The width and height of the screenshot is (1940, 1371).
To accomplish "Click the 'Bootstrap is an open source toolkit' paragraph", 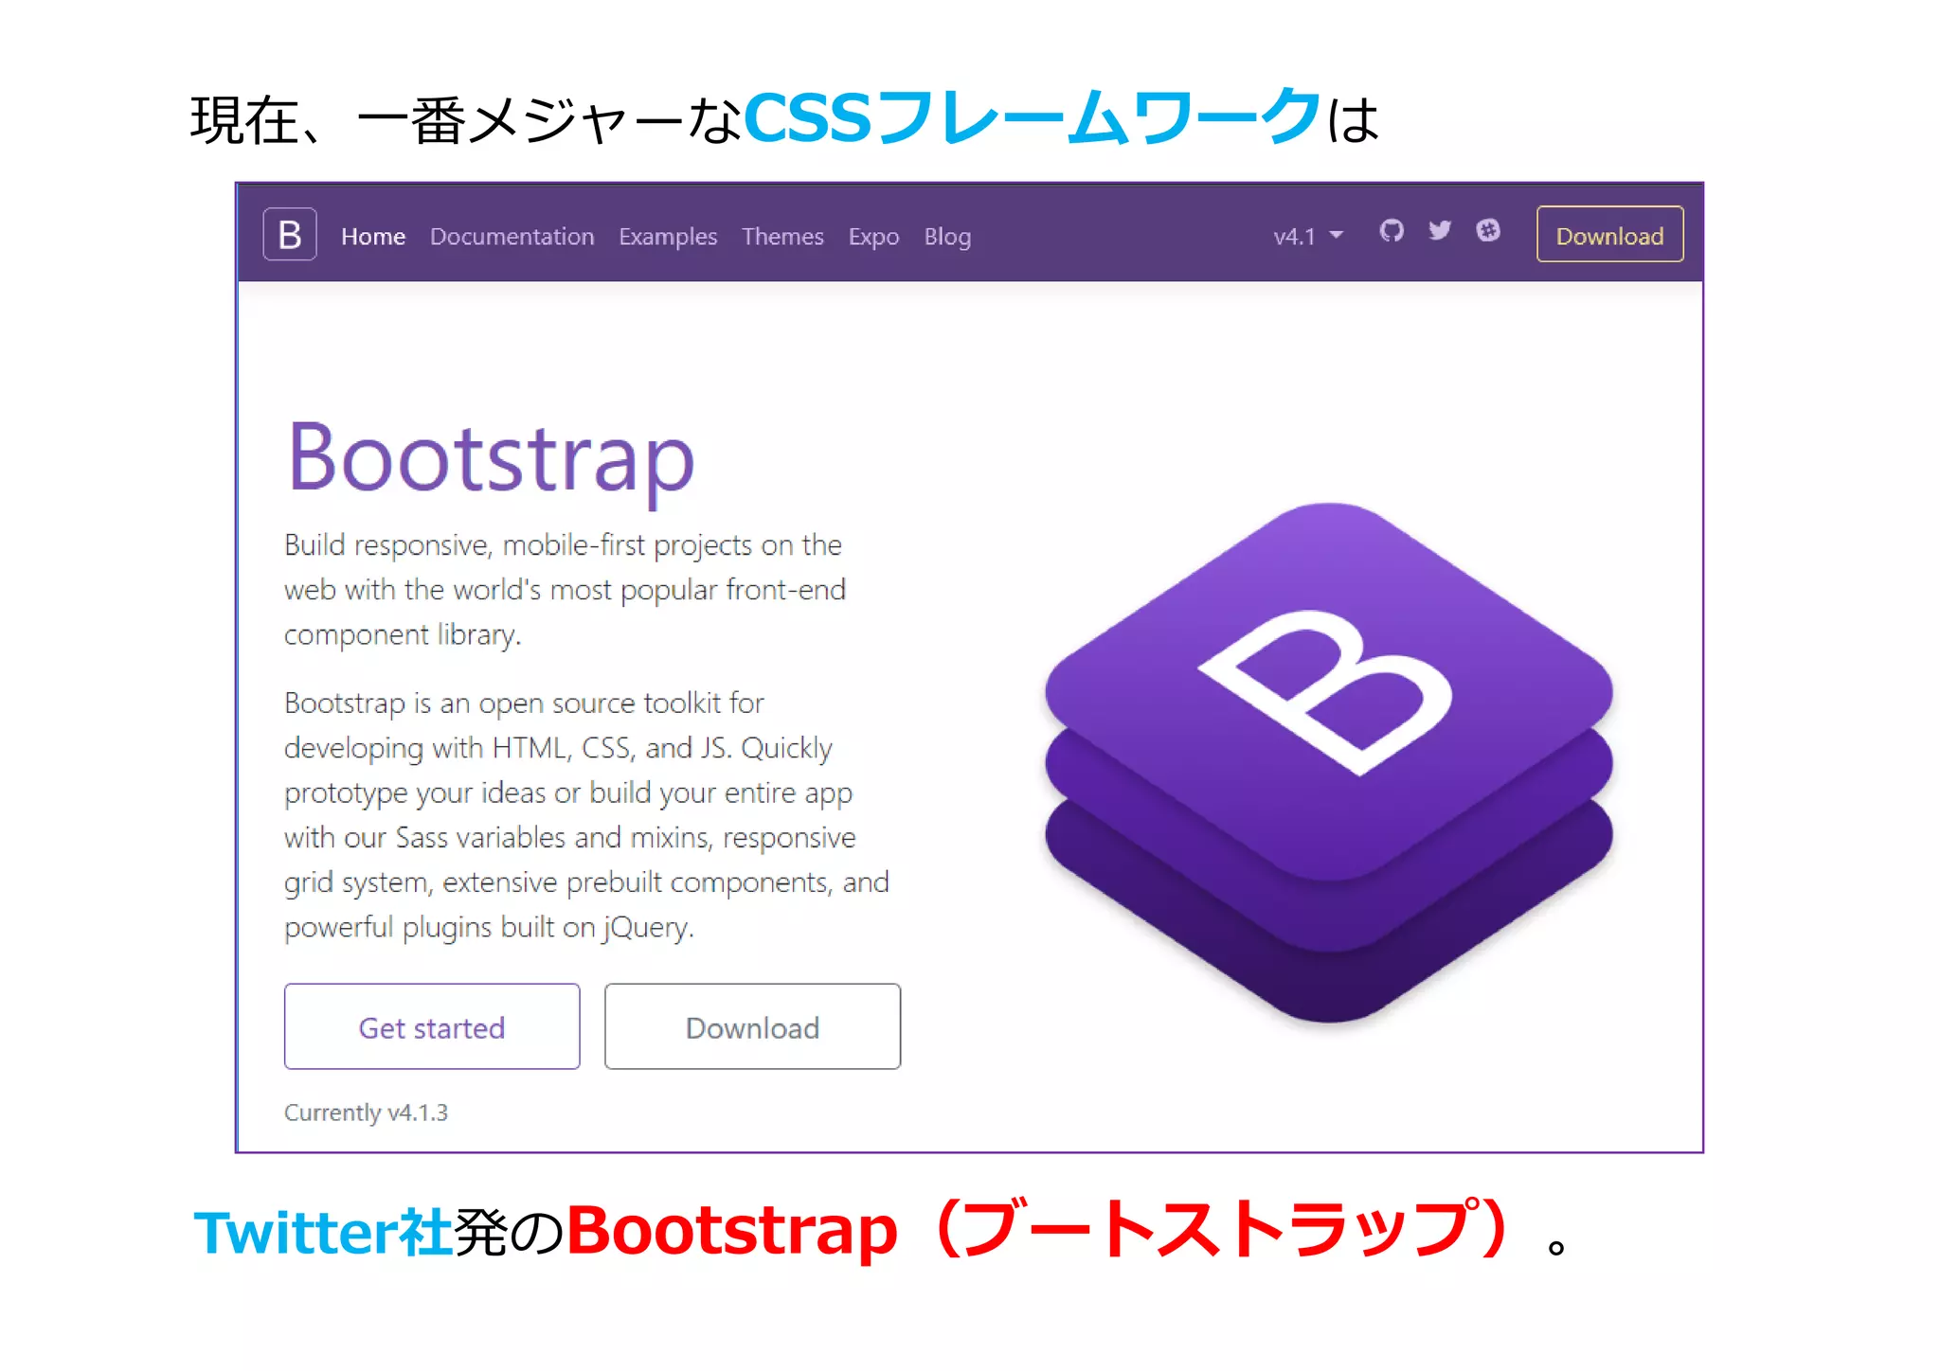I will (x=586, y=814).
